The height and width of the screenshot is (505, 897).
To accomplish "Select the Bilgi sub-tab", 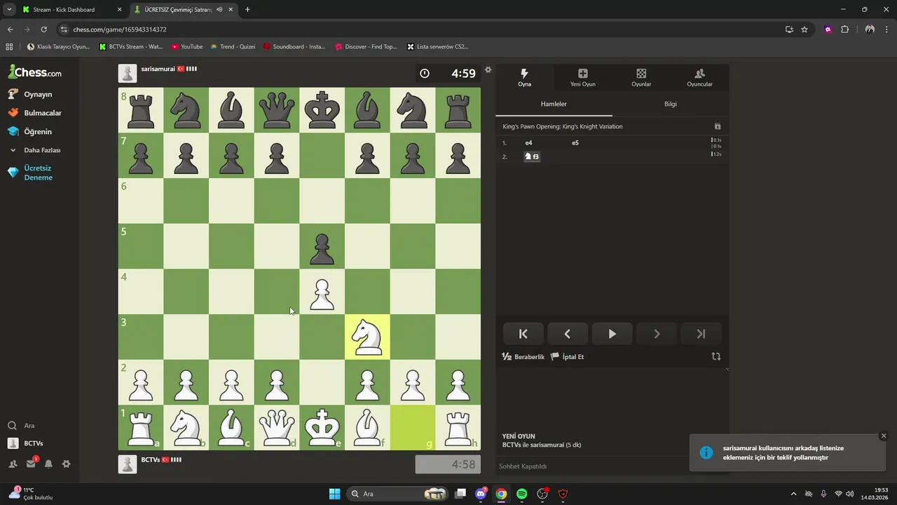I will click(671, 104).
